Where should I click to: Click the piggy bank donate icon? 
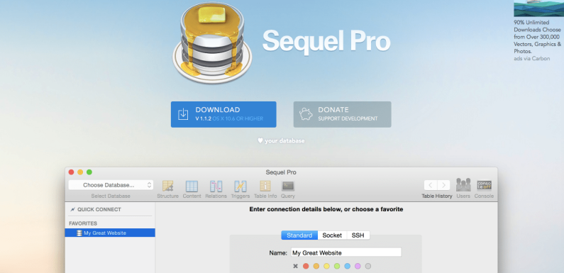306,114
